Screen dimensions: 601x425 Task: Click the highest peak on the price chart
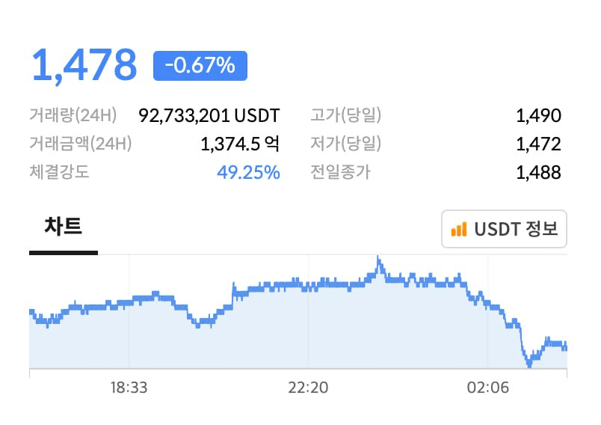click(x=378, y=259)
